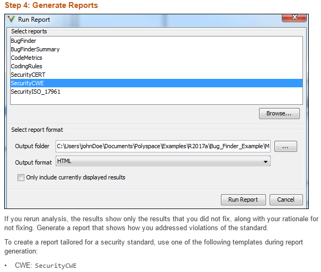The image size is (321, 272).
Task: Click the Browse... button for report templates
Action: tap(279, 113)
